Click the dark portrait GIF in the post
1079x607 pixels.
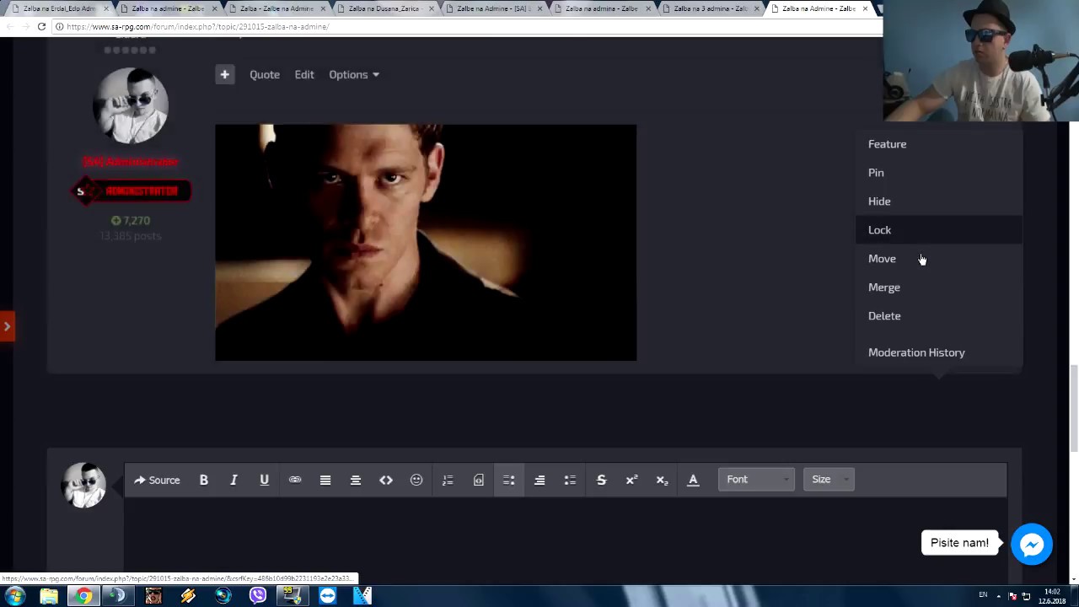click(x=426, y=243)
